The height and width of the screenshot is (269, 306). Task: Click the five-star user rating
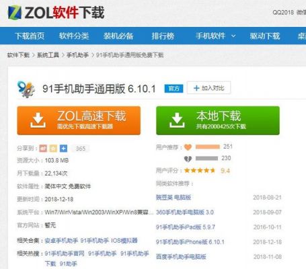(x=200, y=171)
